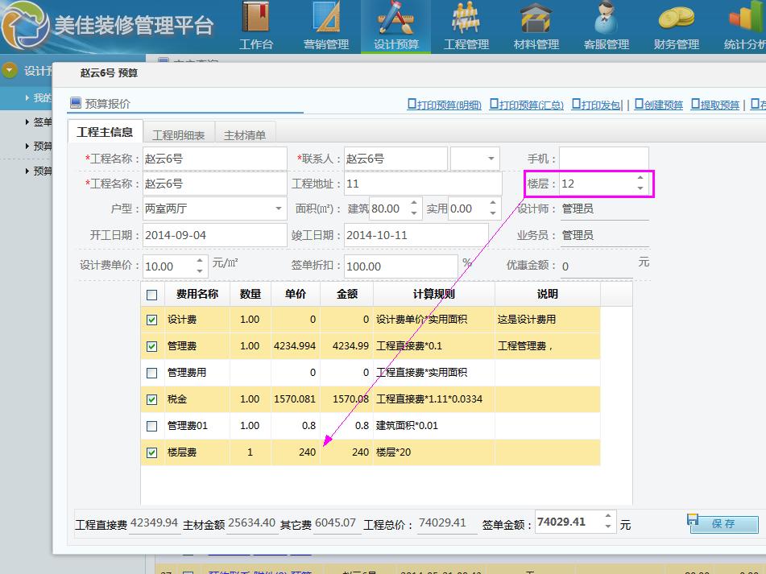Screen dimensions: 766x574
Task: Open the dropdown next to 联系人 field
Action: point(491,159)
